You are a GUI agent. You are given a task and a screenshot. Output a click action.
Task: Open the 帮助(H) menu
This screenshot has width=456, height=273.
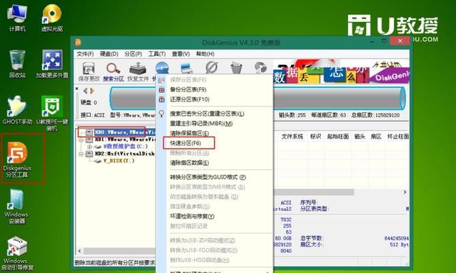pos(205,54)
